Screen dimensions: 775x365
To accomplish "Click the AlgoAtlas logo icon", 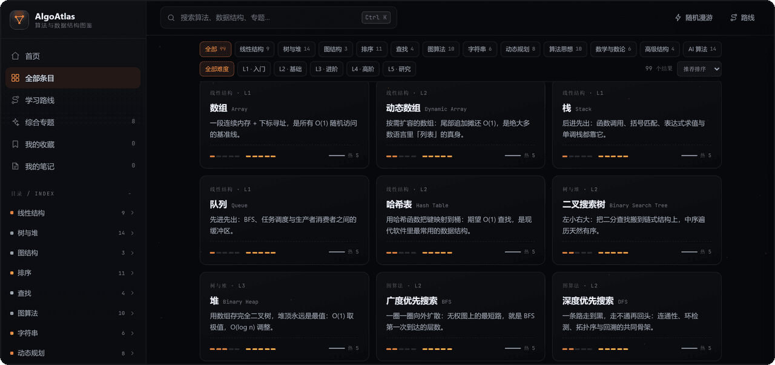I will (x=19, y=20).
